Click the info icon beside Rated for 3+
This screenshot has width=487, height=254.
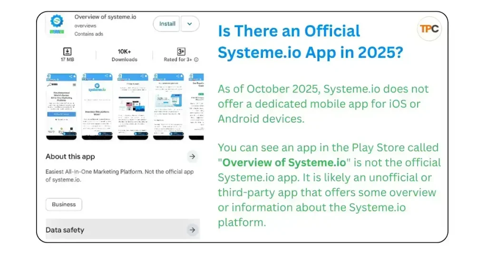196,60
